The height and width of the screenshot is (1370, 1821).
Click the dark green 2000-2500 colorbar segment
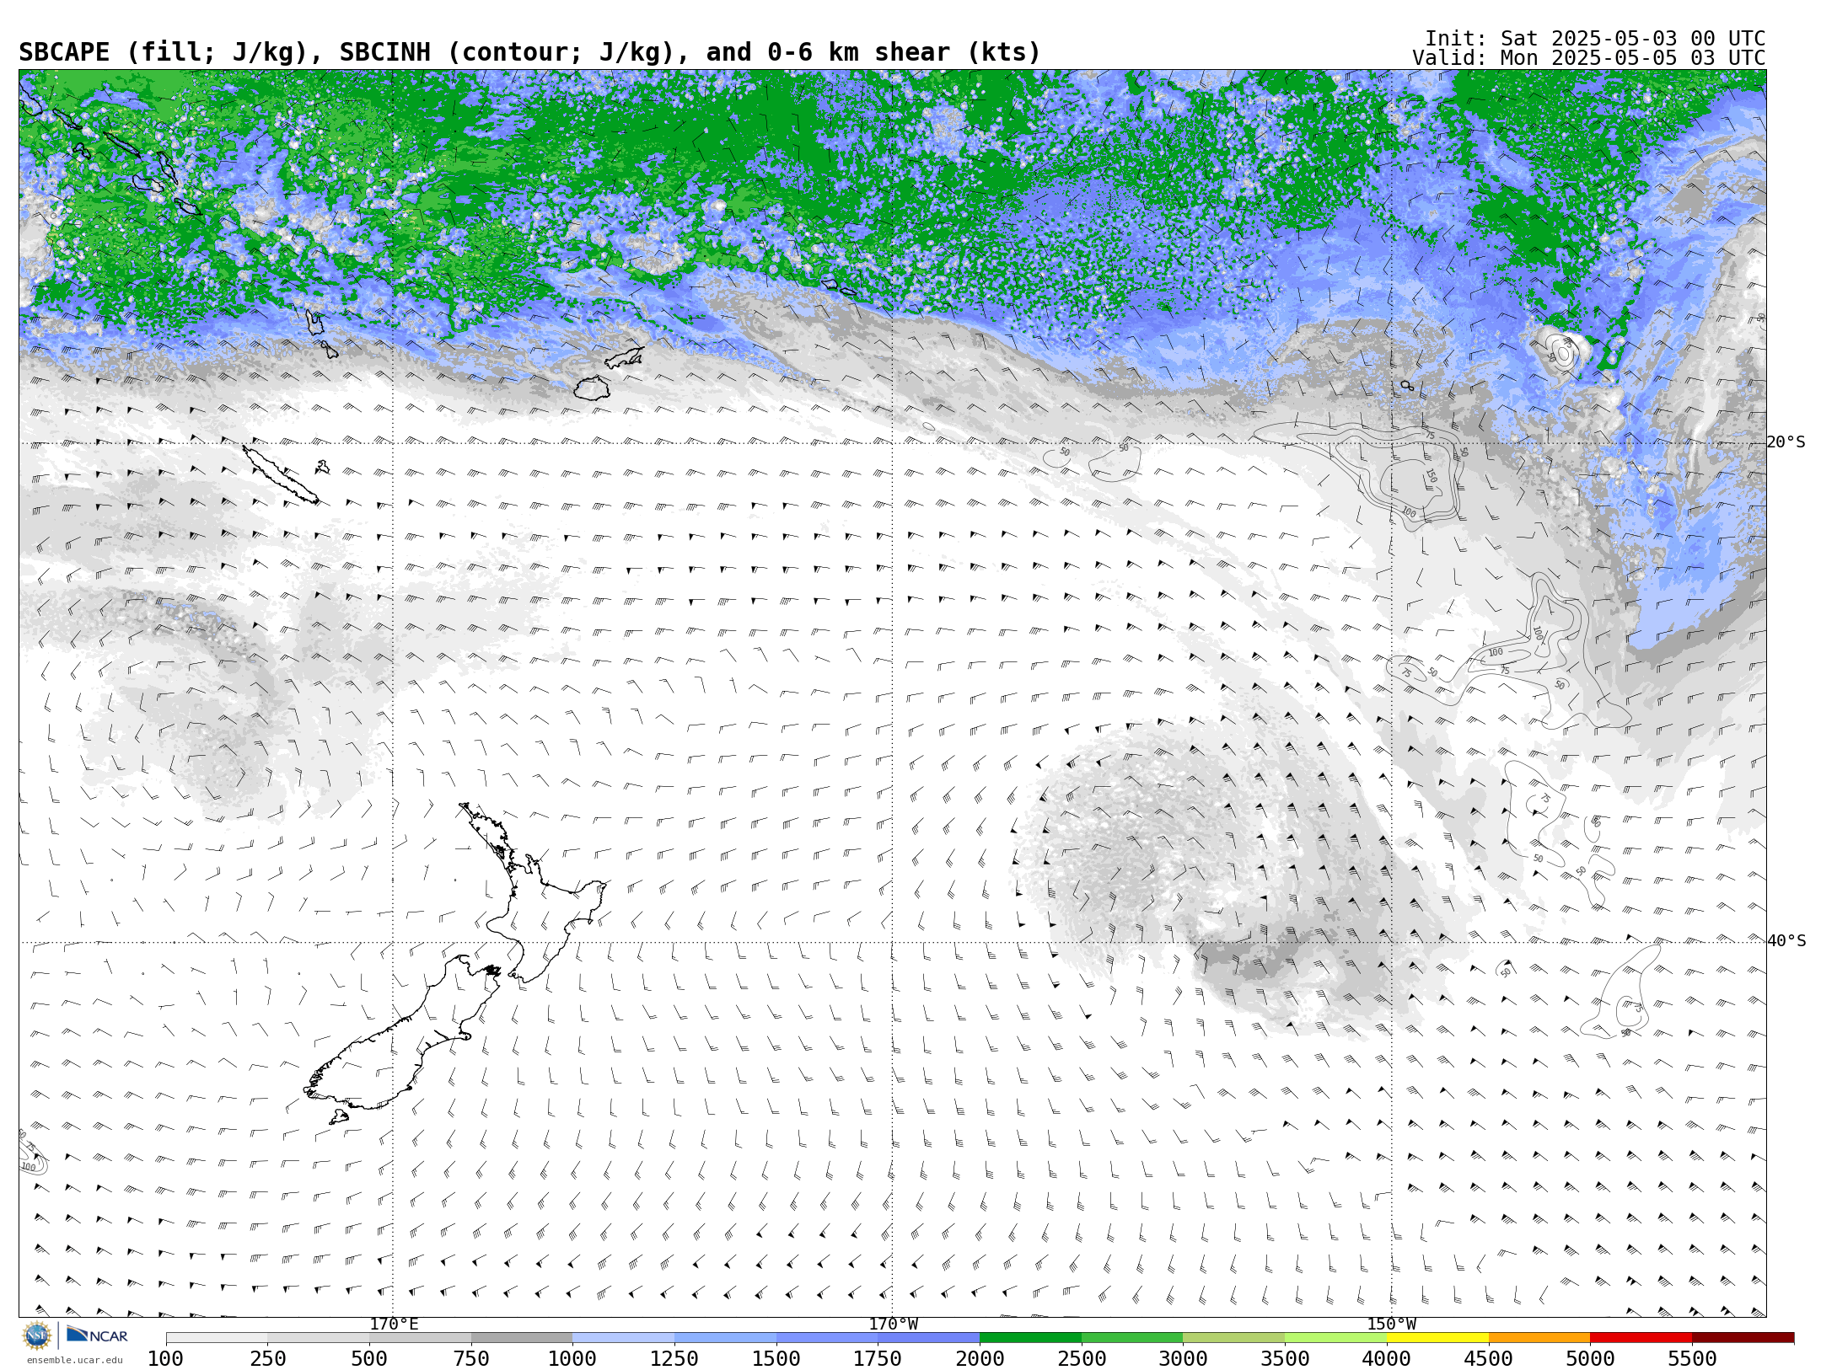tap(1030, 1338)
